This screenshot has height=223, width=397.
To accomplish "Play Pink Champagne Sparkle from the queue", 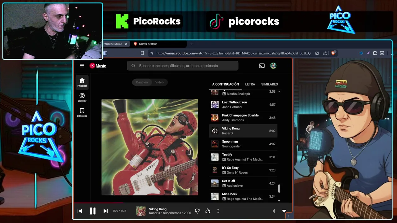I will [x=243, y=118].
